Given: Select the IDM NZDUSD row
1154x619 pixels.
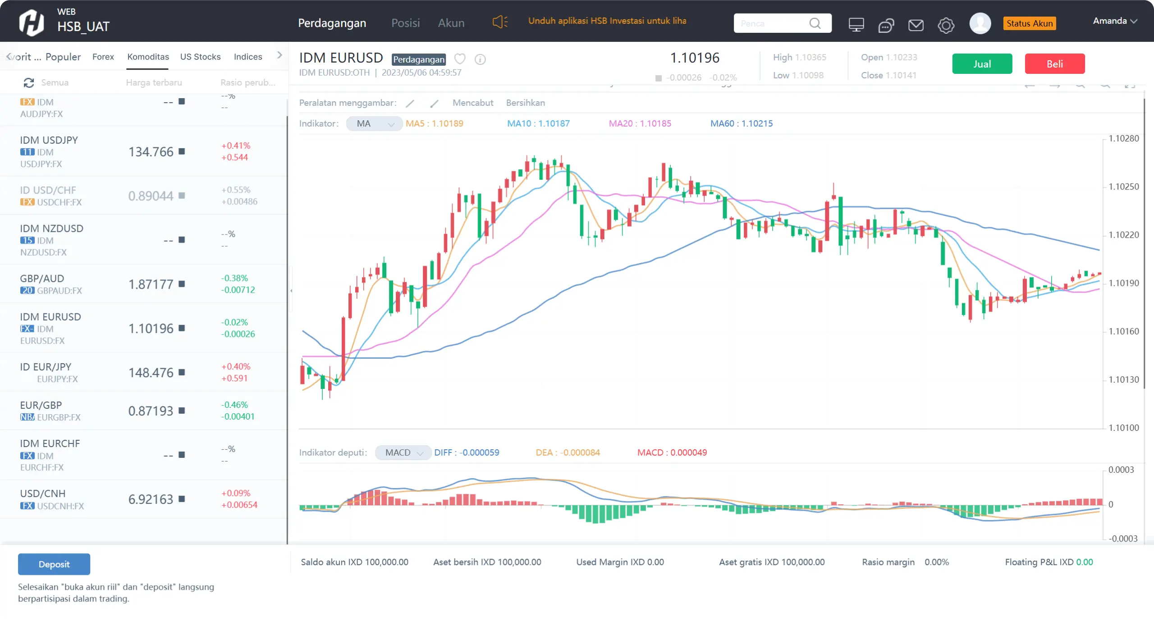Looking at the screenshot, I should tap(143, 239).
